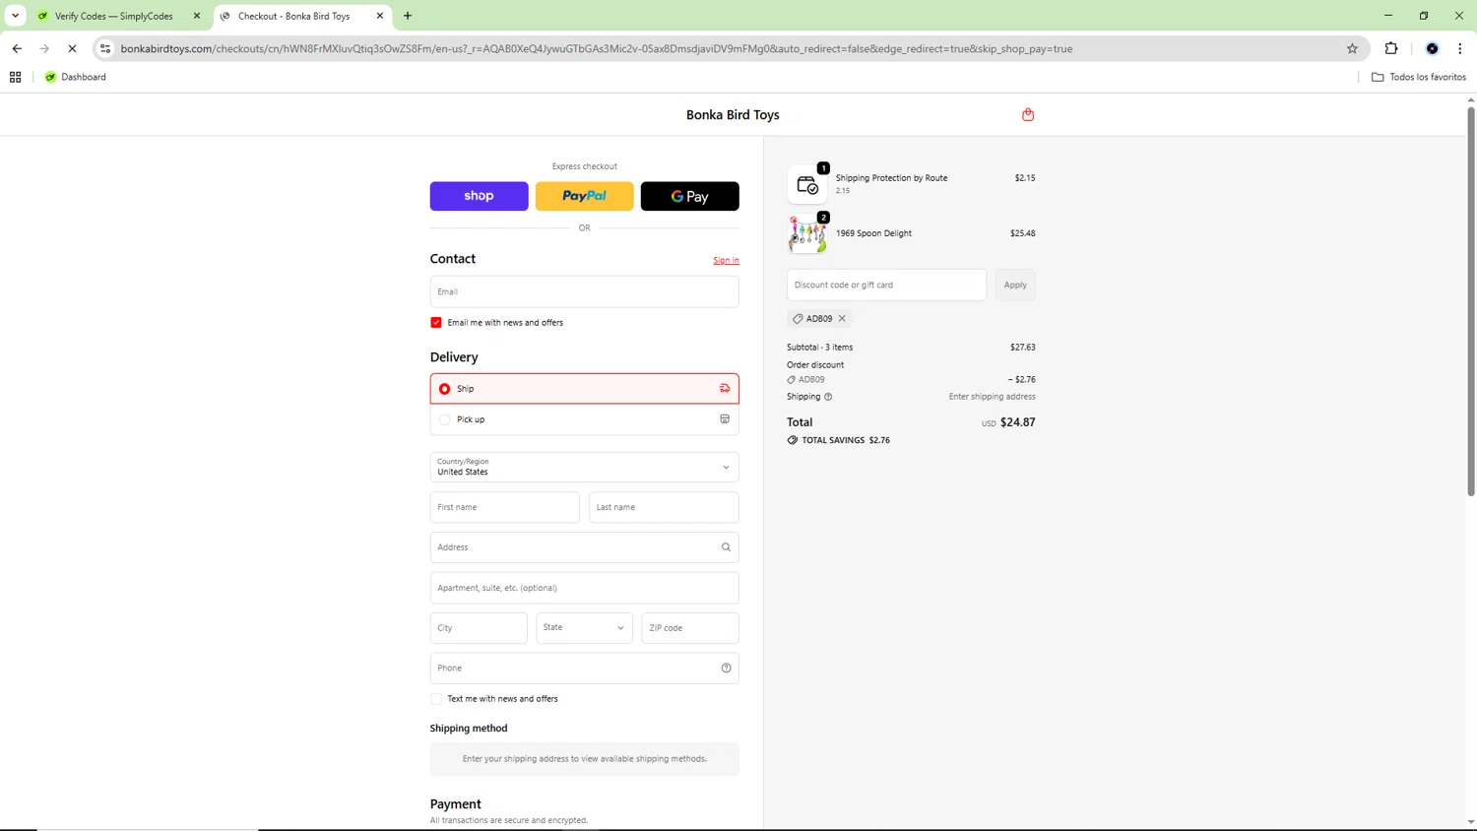The height and width of the screenshot is (831, 1477).
Task: Click the Email input field
Action: point(584,291)
